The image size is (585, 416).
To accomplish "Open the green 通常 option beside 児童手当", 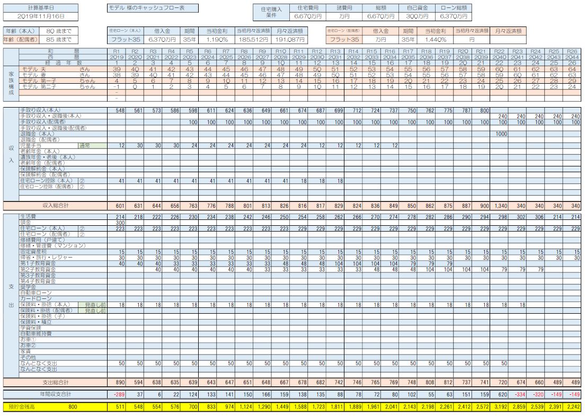I will (x=92, y=145).
